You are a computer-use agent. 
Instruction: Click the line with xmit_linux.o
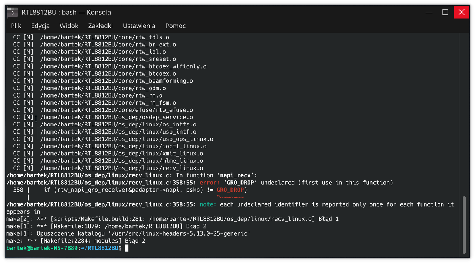click(x=108, y=154)
